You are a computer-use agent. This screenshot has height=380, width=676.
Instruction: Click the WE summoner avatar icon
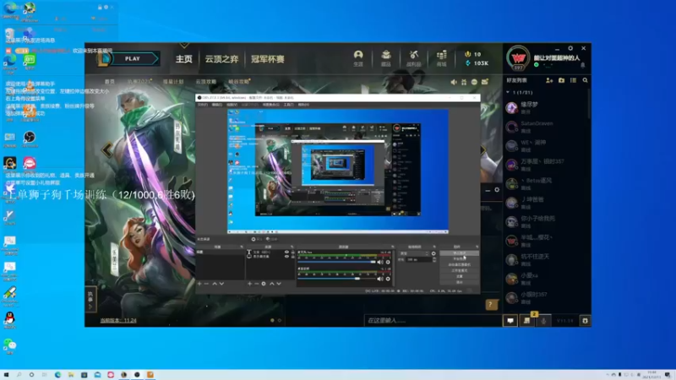(x=518, y=57)
